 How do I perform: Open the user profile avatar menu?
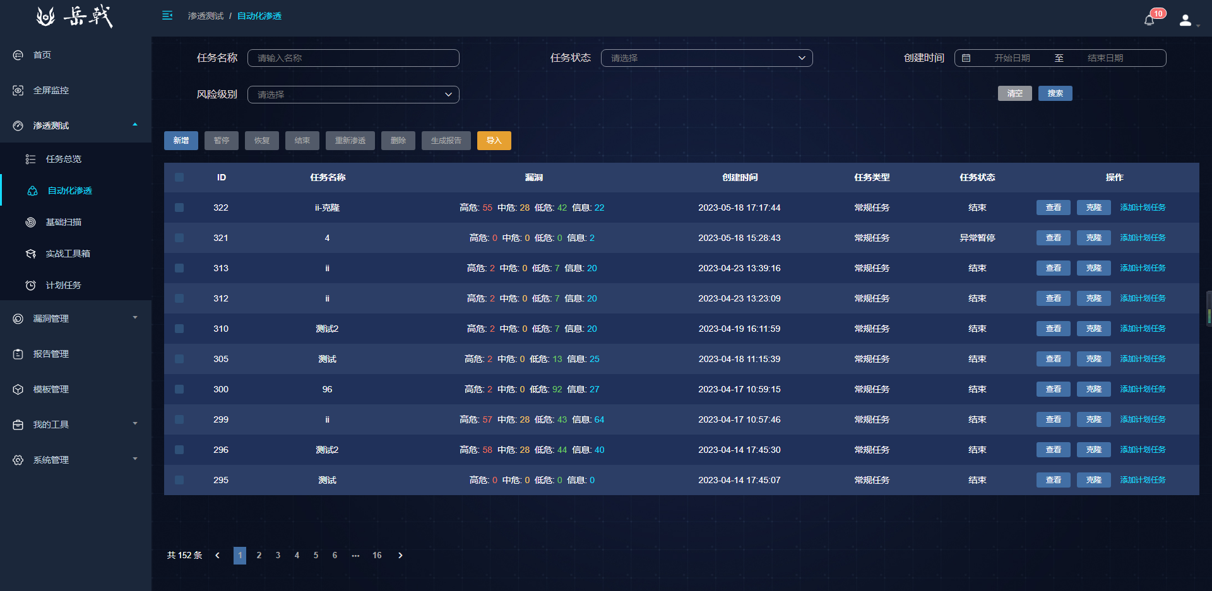point(1185,20)
